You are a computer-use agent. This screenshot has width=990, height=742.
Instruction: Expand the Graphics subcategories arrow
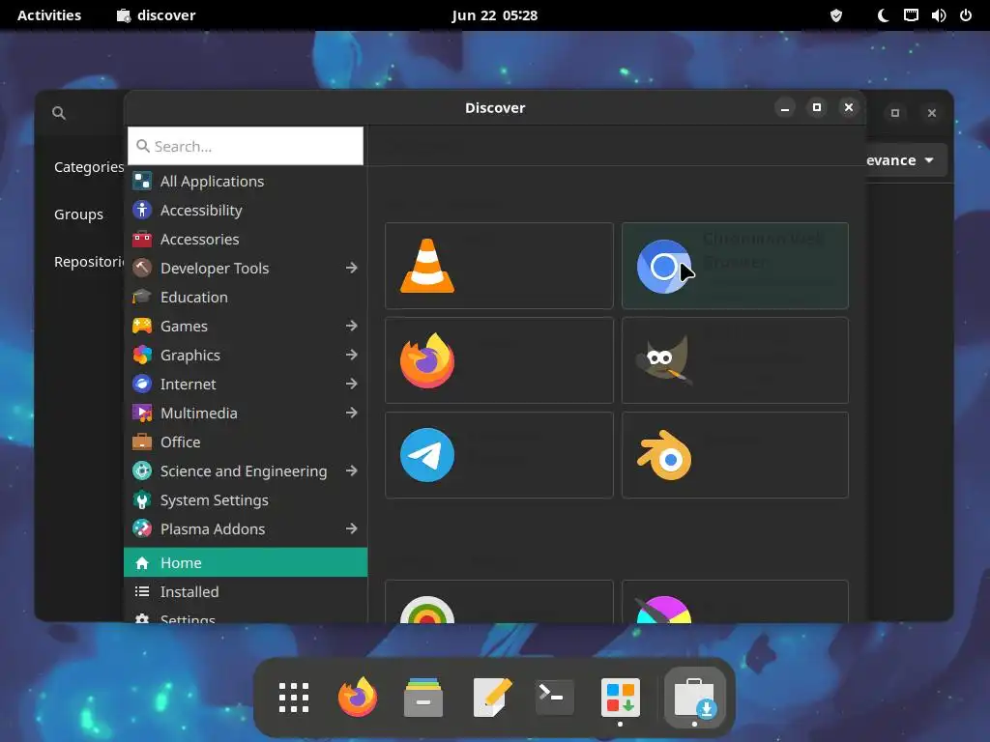point(352,356)
